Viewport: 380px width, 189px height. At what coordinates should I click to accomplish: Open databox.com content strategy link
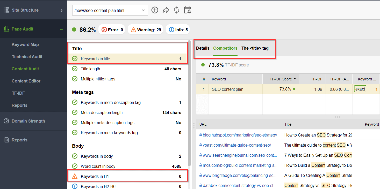click(x=240, y=185)
